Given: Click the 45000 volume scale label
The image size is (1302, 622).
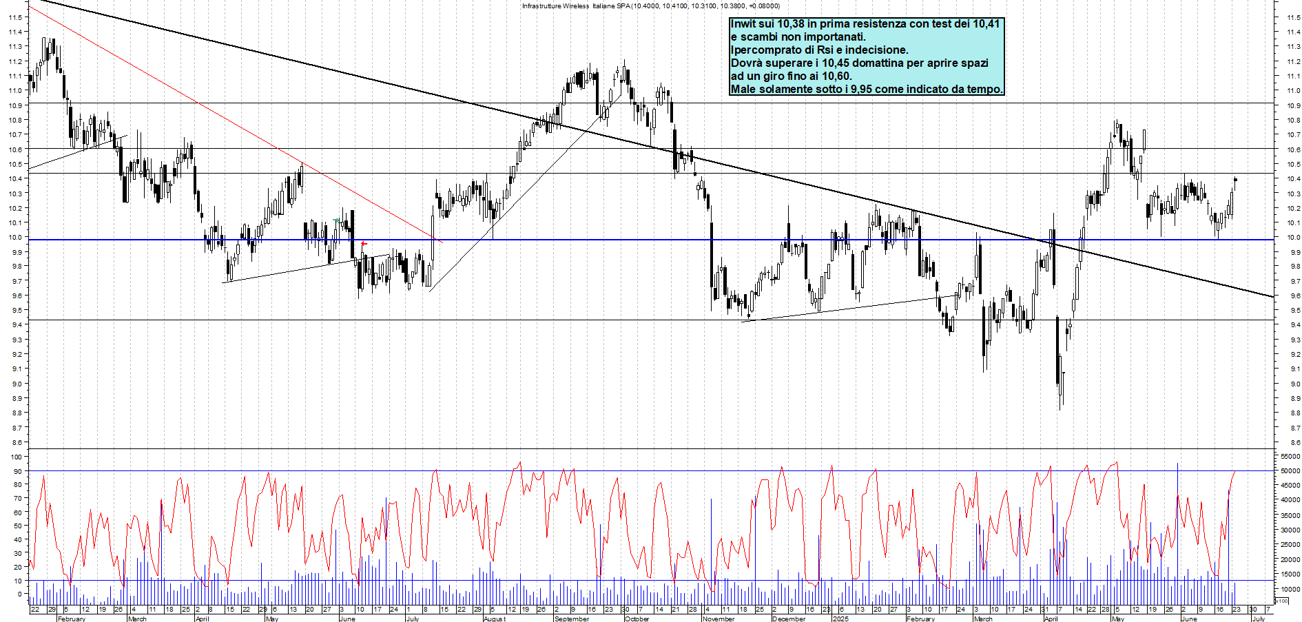Looking at the screenshot, I should tap(1290, 486).
